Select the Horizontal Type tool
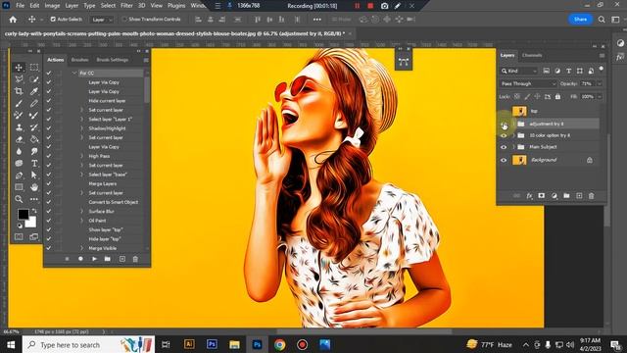Screen dimensions: 627x353 34,164
